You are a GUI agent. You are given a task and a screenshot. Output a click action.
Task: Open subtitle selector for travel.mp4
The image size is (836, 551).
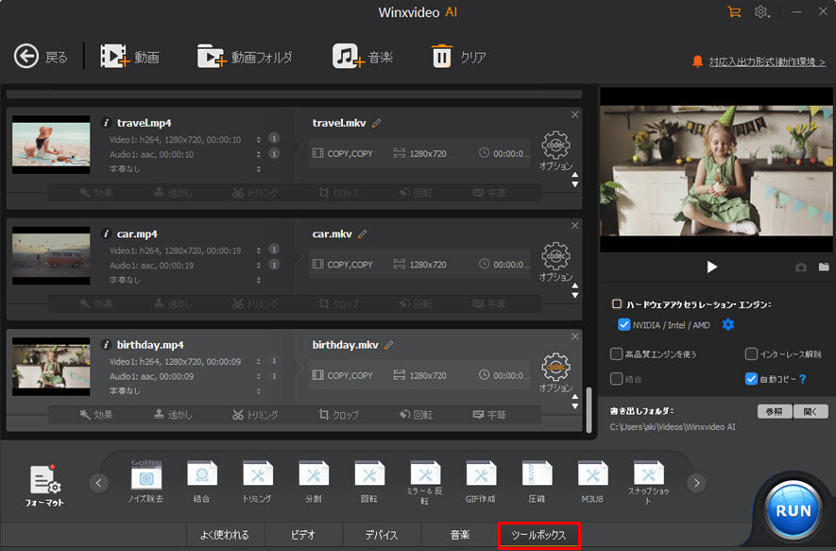pos(259,168)
